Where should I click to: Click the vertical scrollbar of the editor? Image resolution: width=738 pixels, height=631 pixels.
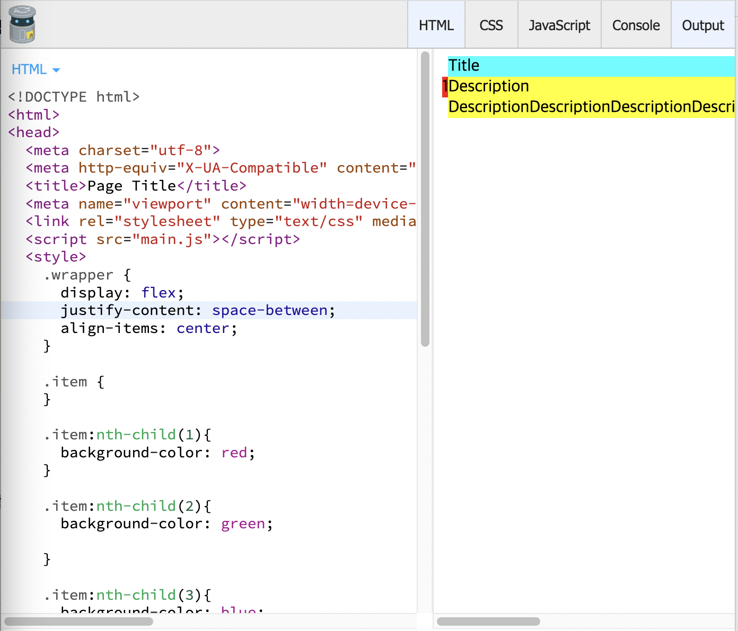425,199
